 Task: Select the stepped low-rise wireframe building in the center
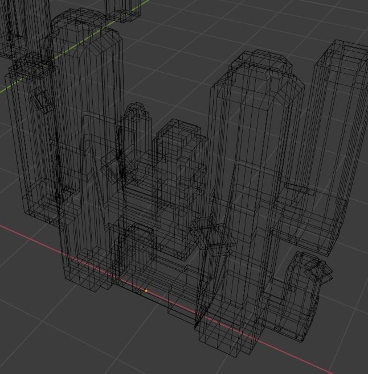pos(180,189)
